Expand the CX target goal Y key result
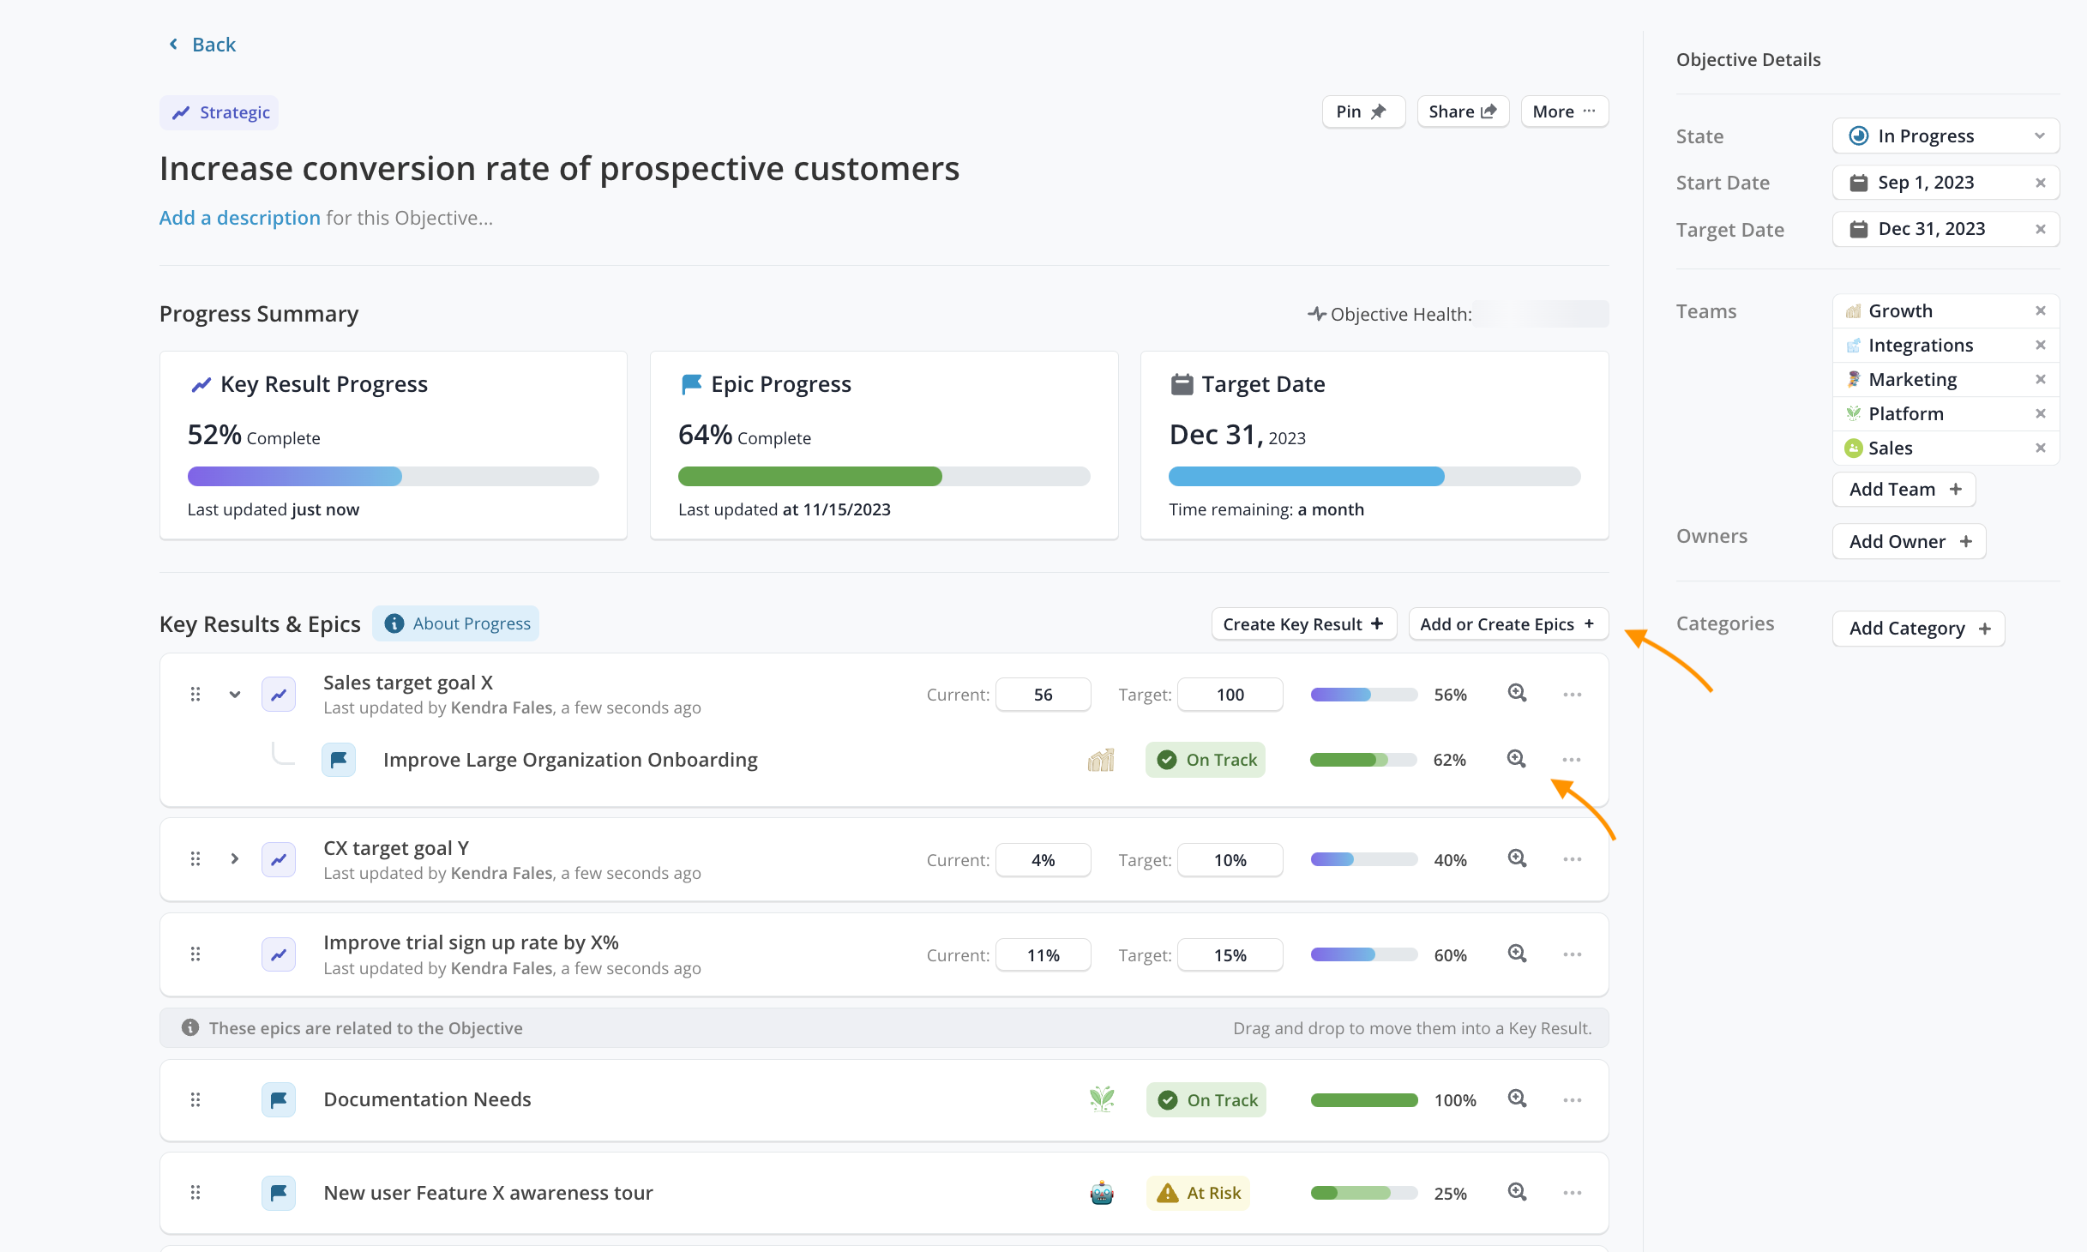Viewport: 2087px width, 1252px height. (x=234, y=858)
